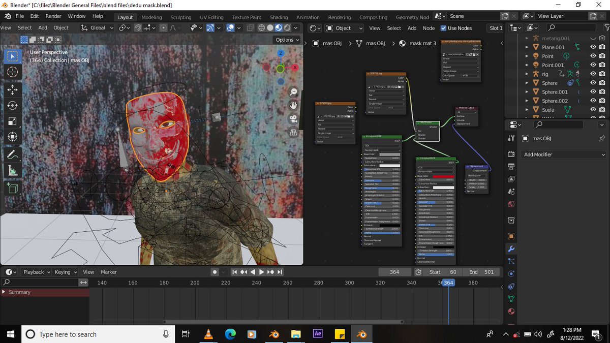Hide Plane.001 in viewport via eye icon
This screenshot has width=610, height=343.
593,47
